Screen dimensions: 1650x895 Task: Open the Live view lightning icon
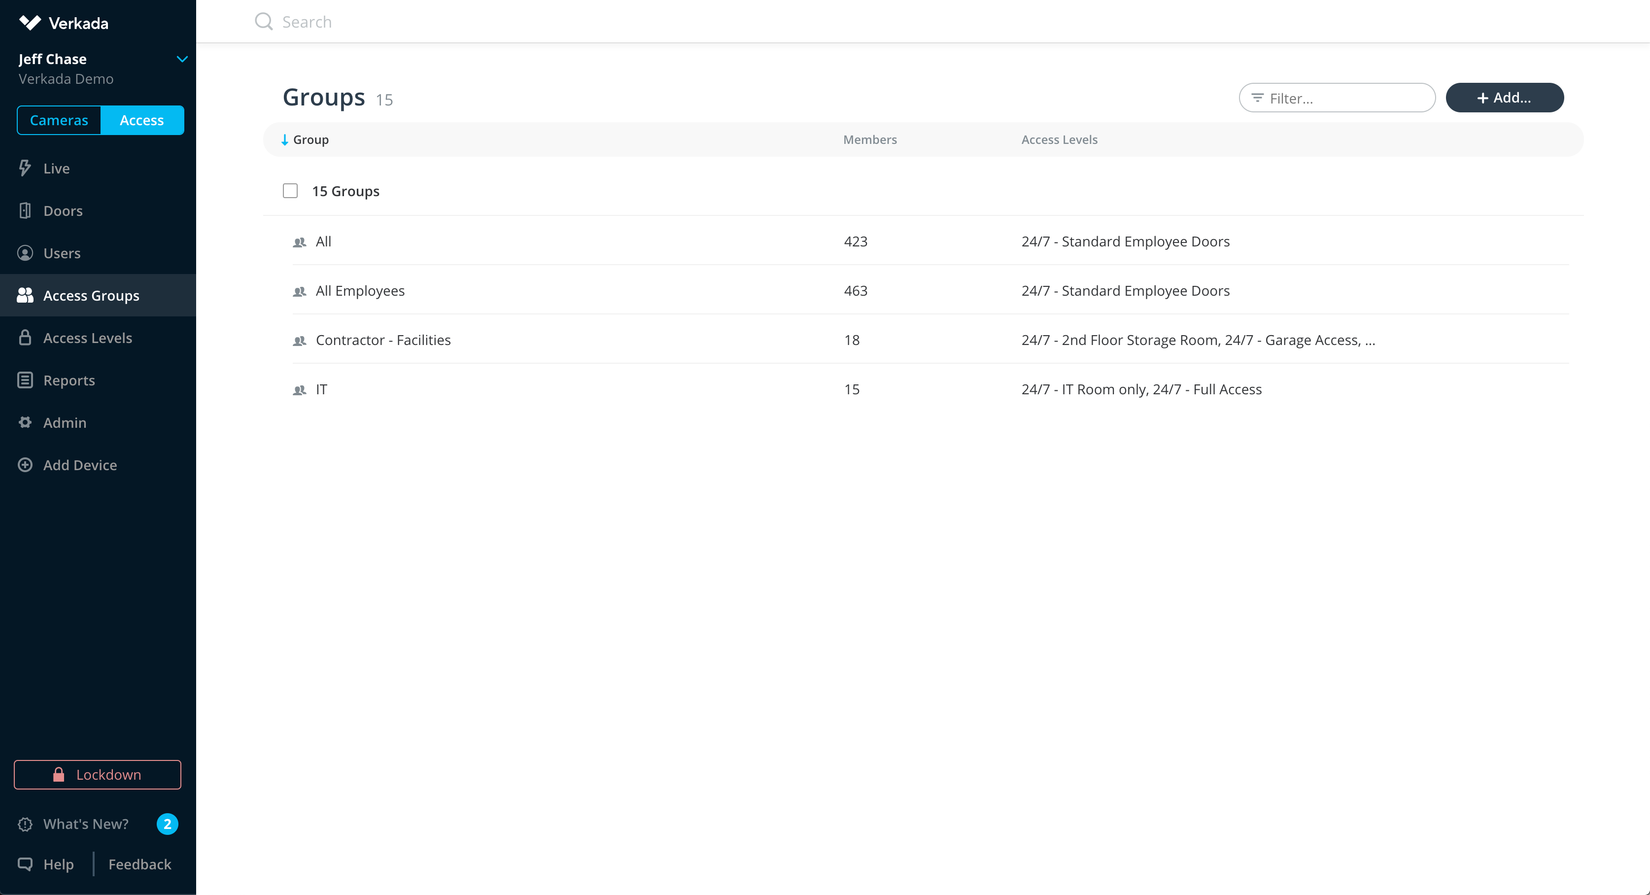pyautogui.click(x=25, y=168)
